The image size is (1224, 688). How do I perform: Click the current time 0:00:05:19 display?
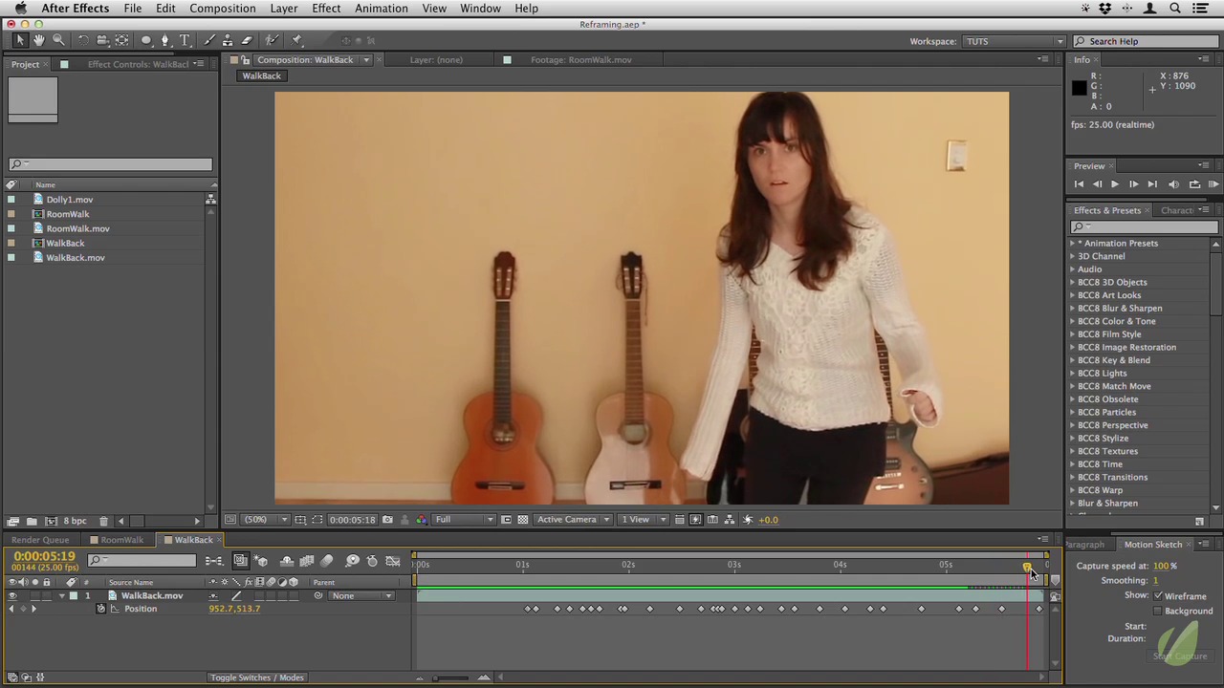pyautogui.click(x=44, y=556)
